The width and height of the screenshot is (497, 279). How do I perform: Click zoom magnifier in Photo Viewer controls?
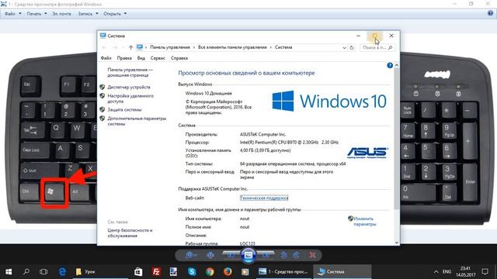pyautogui.click(x=190, y=255)
